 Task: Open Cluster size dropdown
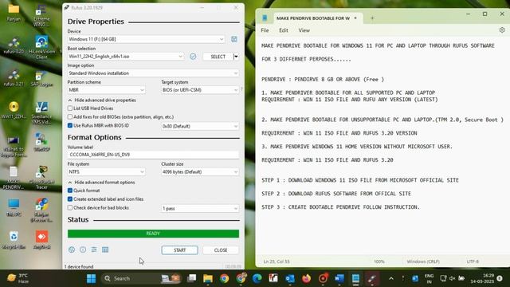pyautogui.click(x=200, y=172)
